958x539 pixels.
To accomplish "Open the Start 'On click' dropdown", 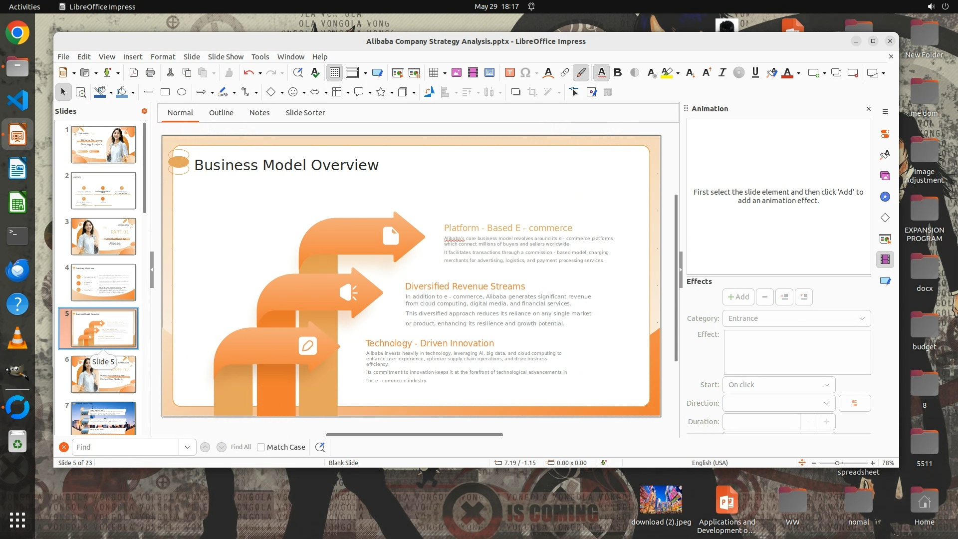I will point(778,385).
